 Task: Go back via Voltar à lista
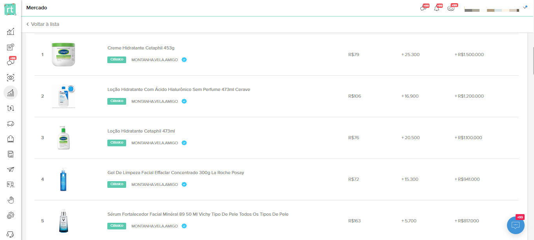pos(43,24)
